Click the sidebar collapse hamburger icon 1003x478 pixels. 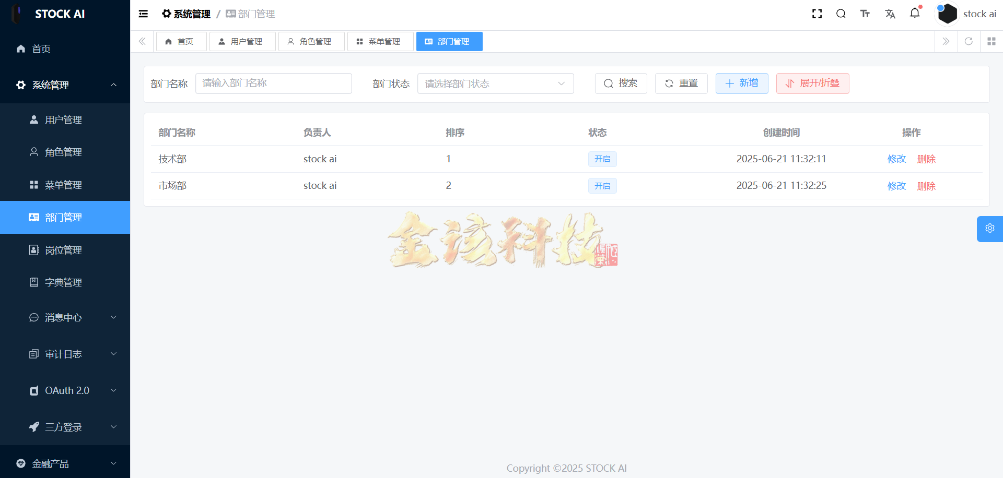click(x=143, y=14)
